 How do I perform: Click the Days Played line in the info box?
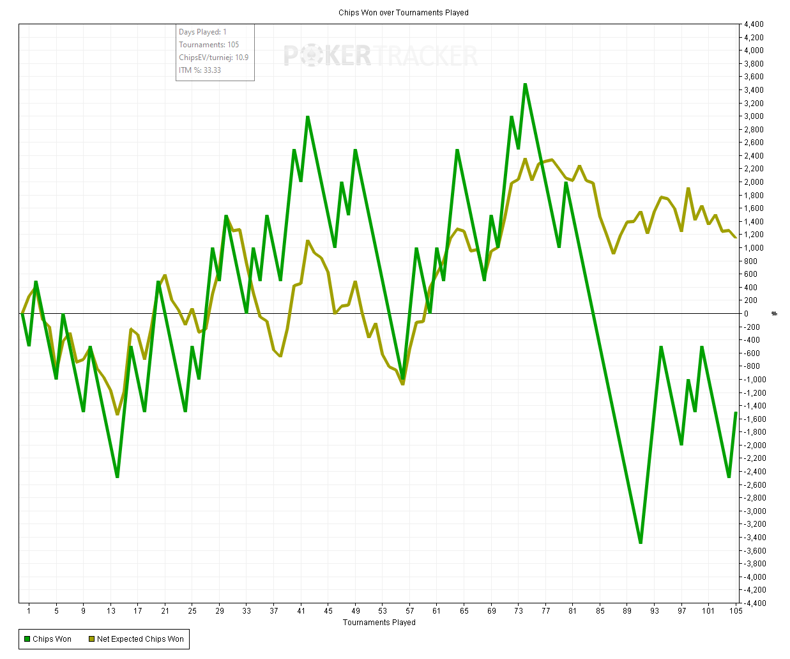202,32
